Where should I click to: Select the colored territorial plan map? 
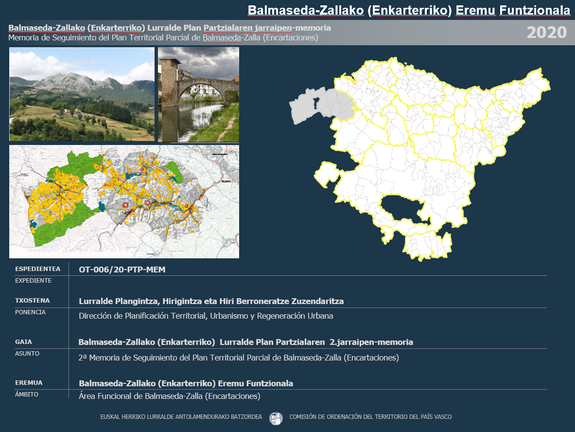coord(124,201)
